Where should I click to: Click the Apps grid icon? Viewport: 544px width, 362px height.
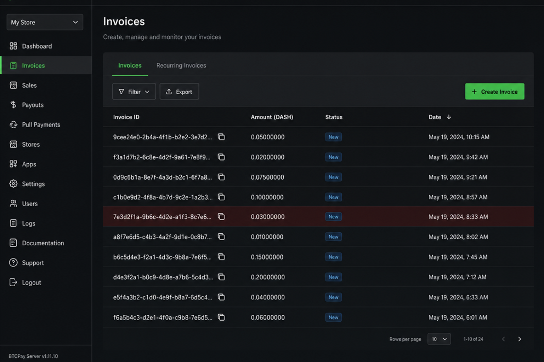(13, 164)
